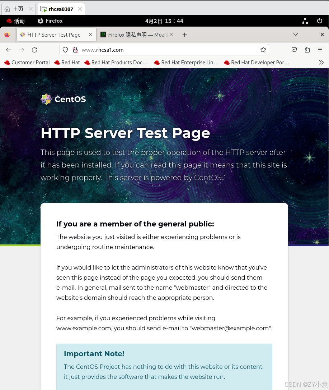Viewport: 329px width, 390px height.
Task: Click the Important Note! heading
Action: coord(94,354)
